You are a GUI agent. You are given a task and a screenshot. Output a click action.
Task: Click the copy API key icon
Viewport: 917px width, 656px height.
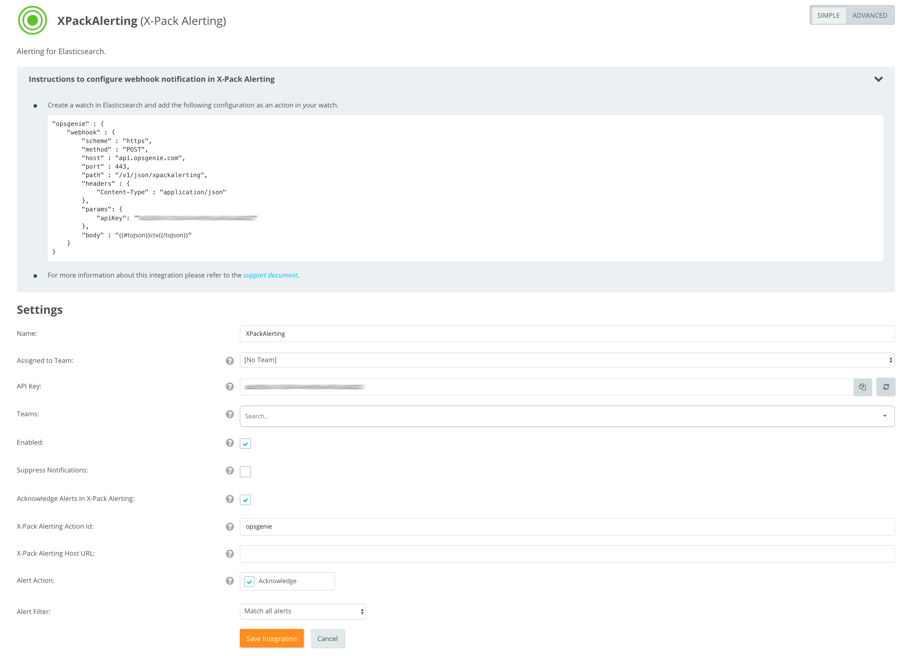[862, 387]
